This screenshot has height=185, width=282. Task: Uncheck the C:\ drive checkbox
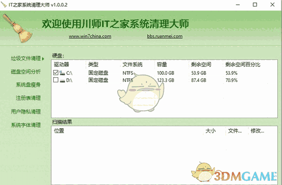[56, 72]
